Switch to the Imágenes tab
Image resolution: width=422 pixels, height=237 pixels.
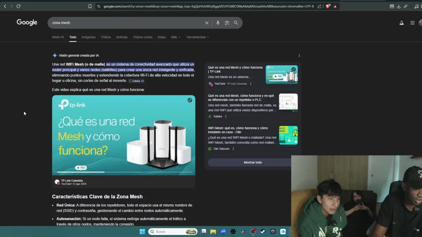(89, 37)
